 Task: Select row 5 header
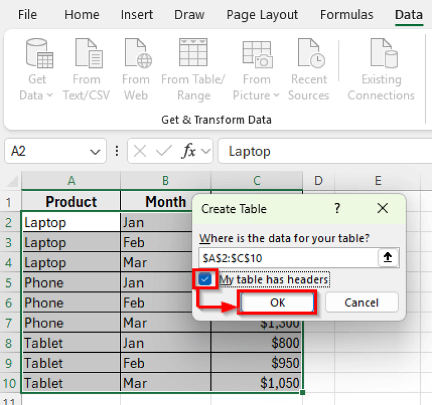click(x=11, y=283)
